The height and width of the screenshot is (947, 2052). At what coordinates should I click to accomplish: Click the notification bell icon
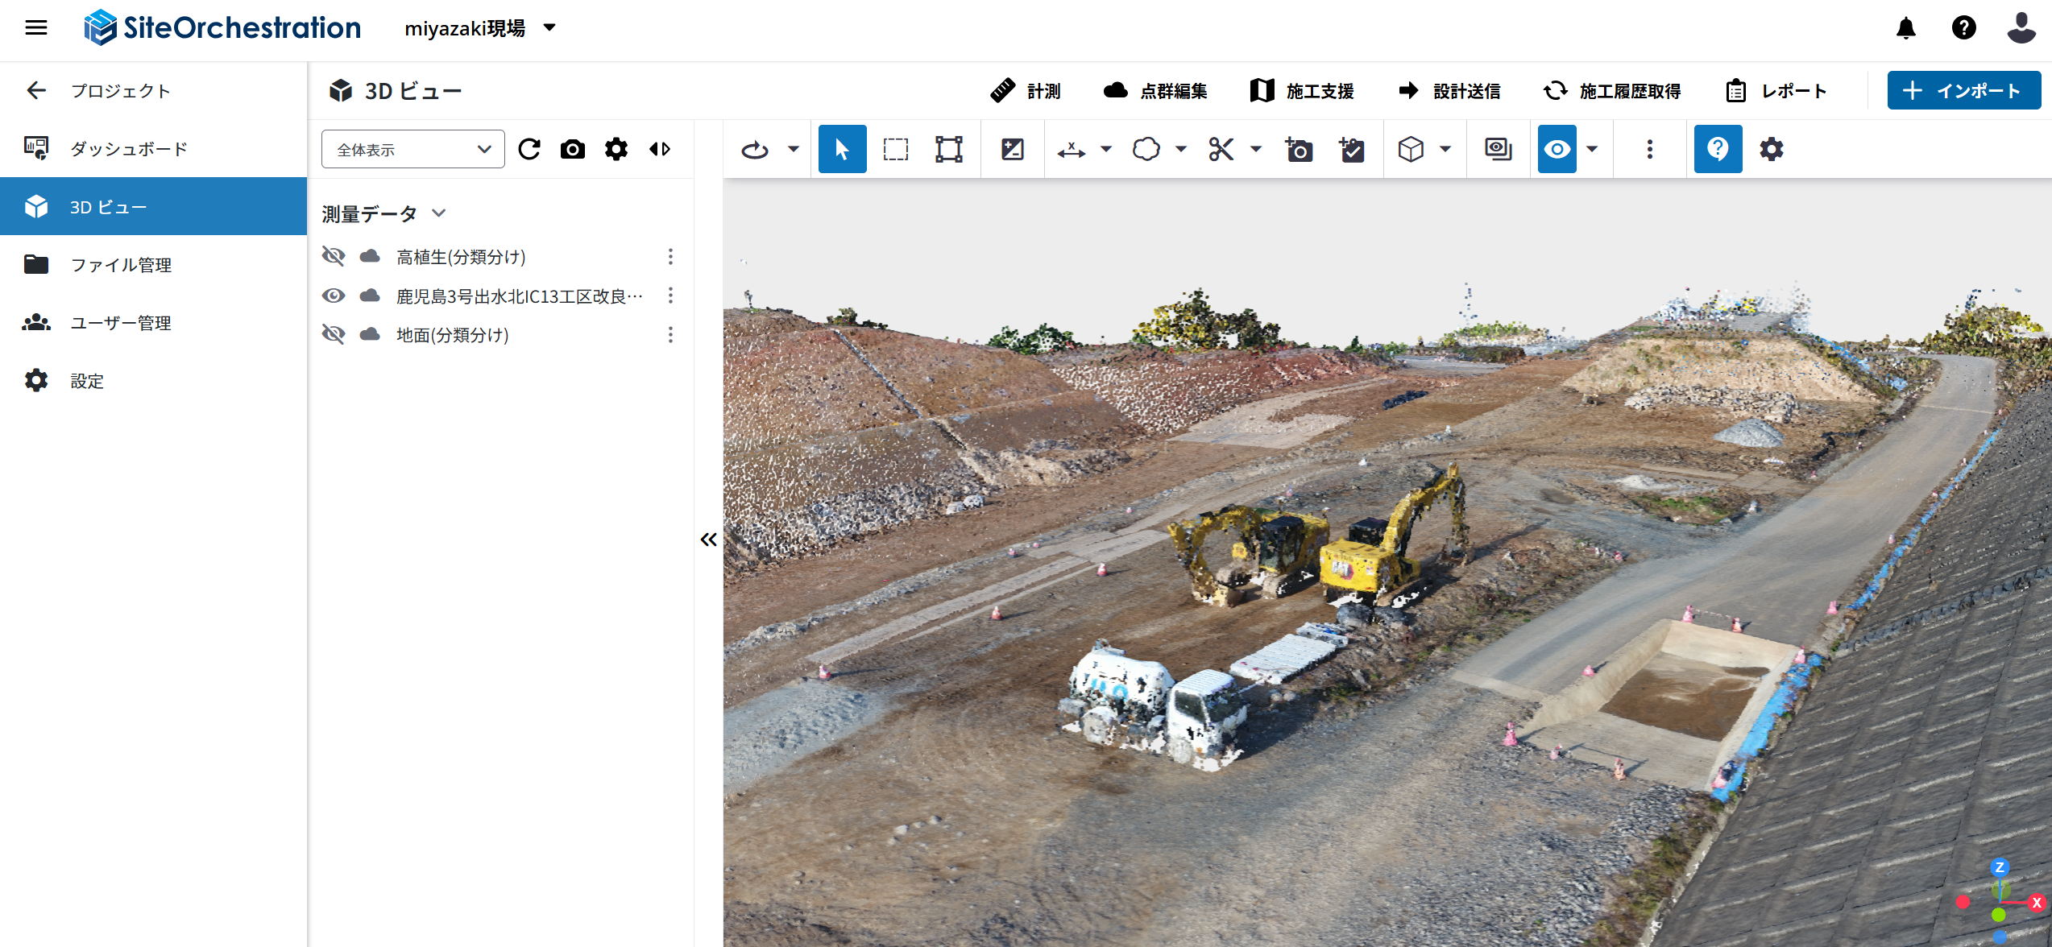(1905, 28)
